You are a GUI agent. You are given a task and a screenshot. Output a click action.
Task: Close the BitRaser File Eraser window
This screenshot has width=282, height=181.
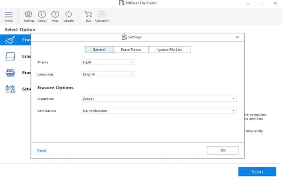point(275,3)
